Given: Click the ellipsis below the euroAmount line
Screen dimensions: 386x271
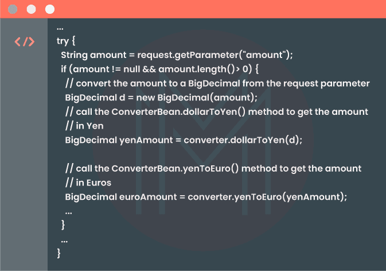Looking at the screenshot, I should coord(69,211).
